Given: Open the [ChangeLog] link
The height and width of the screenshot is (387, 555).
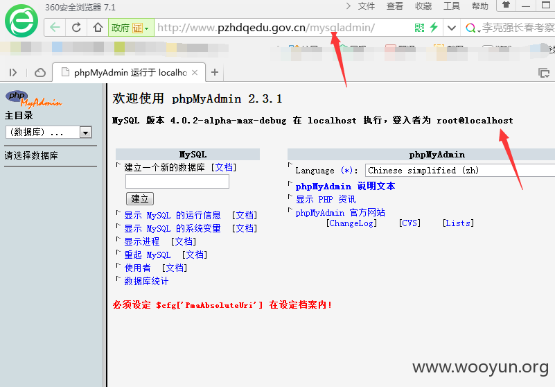Looking at the screenshot, I should (x=351, y=223).
